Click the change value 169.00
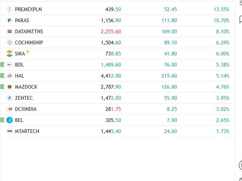The width and height of the screenshot is (242, 181). point(169,32)
